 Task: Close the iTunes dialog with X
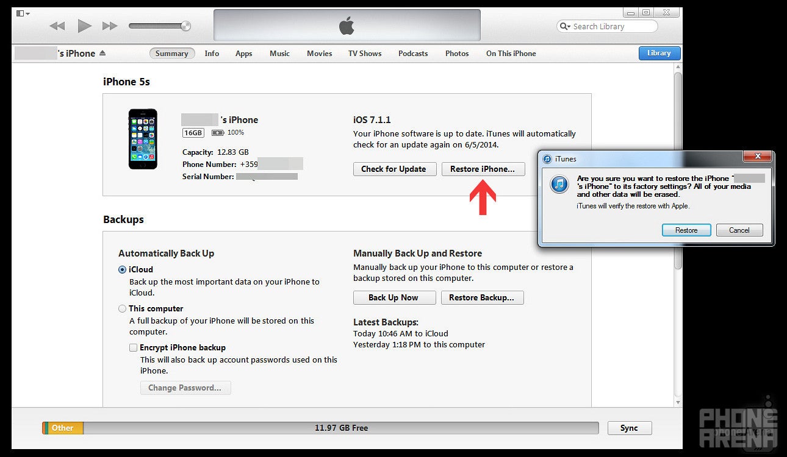pos(757,157)
